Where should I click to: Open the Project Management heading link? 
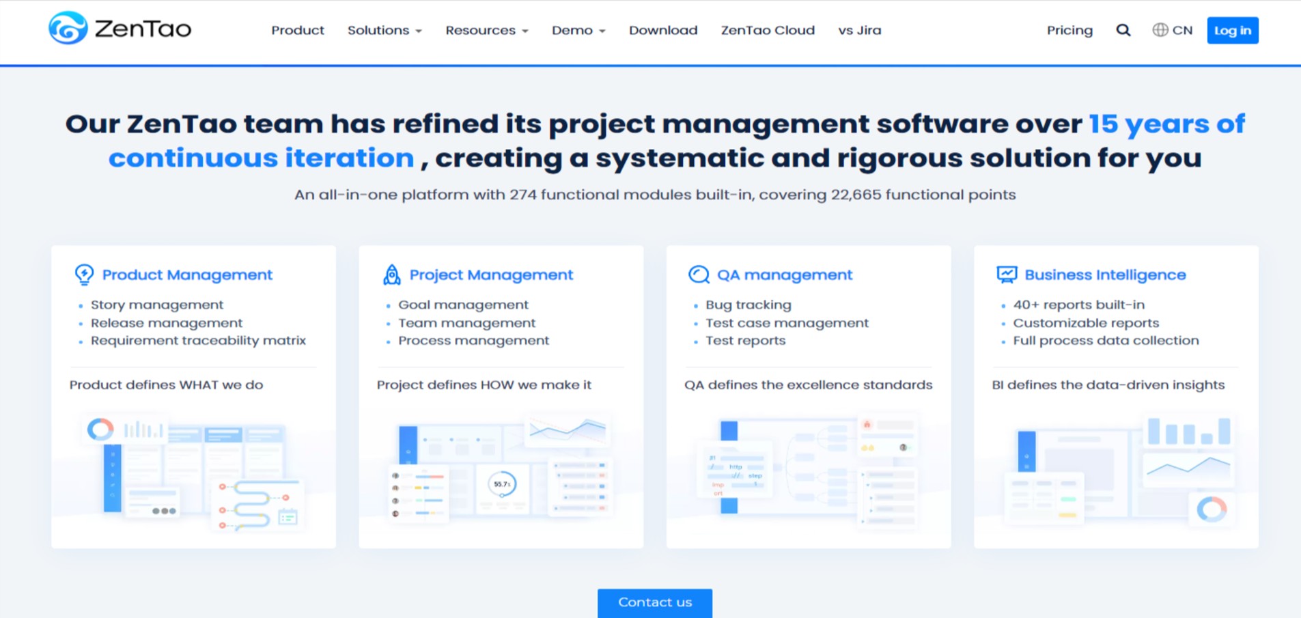pyautogui.click(x=491, y=275)
